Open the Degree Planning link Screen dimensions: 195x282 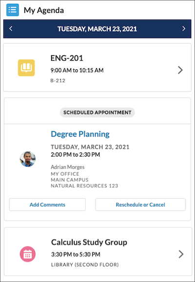pyautogui.click(x=80, y=134)
